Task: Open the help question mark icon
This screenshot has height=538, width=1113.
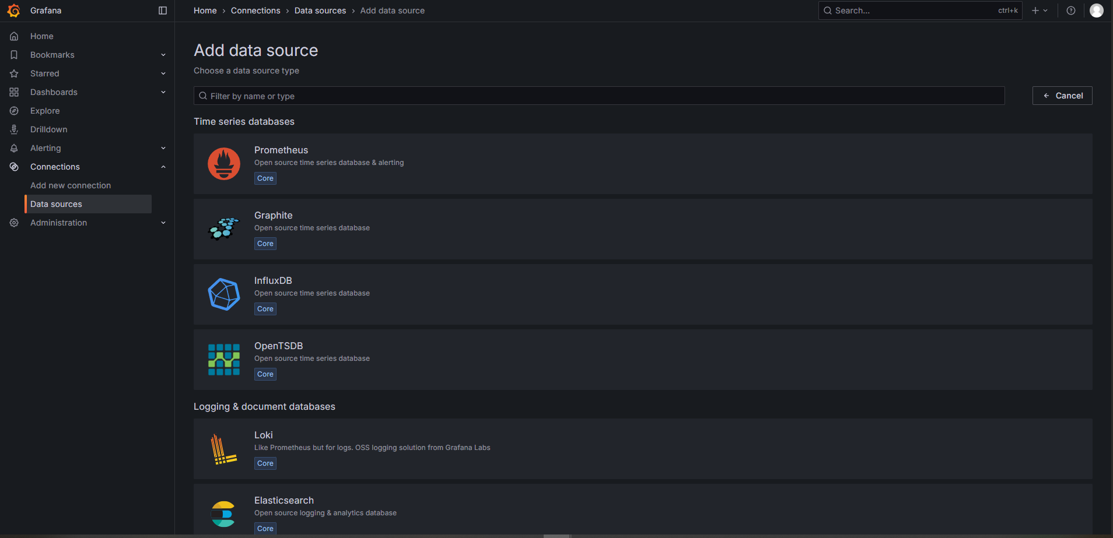Action: [x=1071, y=10]
